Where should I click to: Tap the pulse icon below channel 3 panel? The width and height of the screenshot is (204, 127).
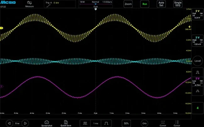click(198, 91)
